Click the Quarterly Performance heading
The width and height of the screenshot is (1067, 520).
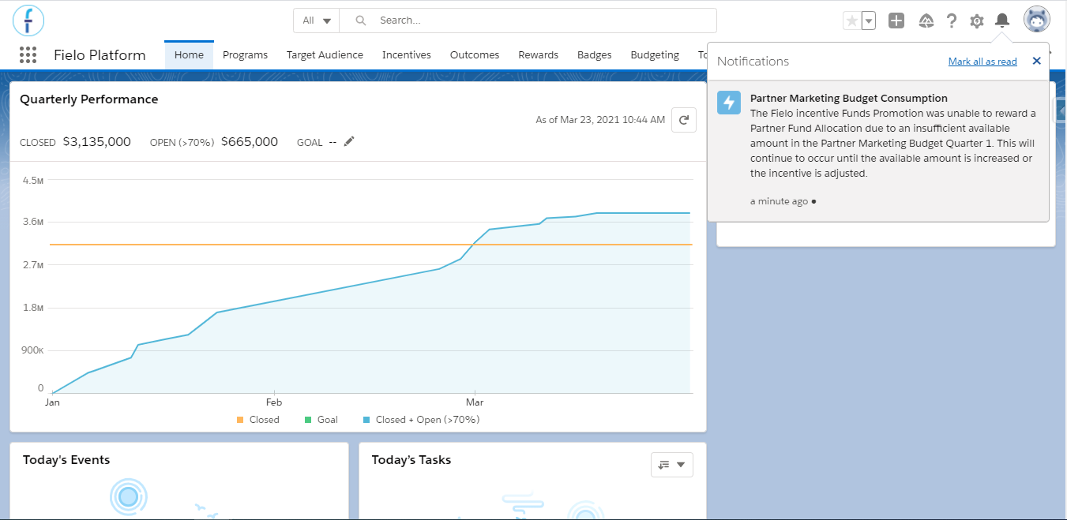89,99
